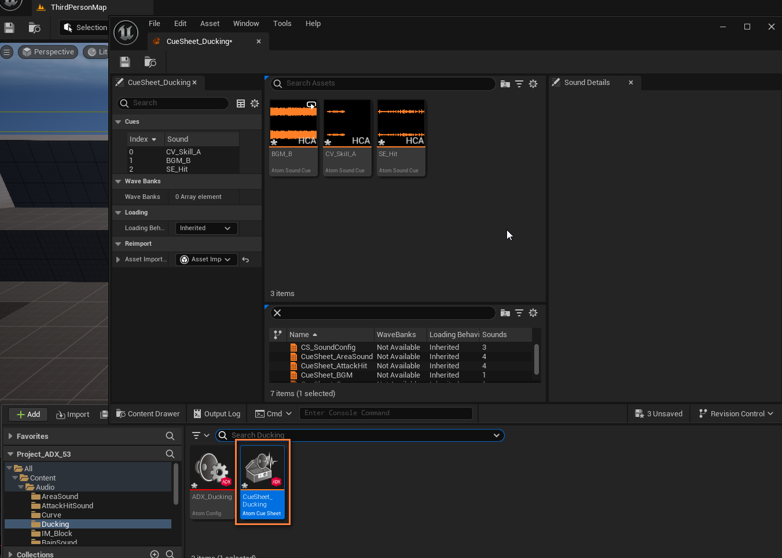Open the Asset menu
The height and width of the screenshot is (558, 782).
pos(210,24)
